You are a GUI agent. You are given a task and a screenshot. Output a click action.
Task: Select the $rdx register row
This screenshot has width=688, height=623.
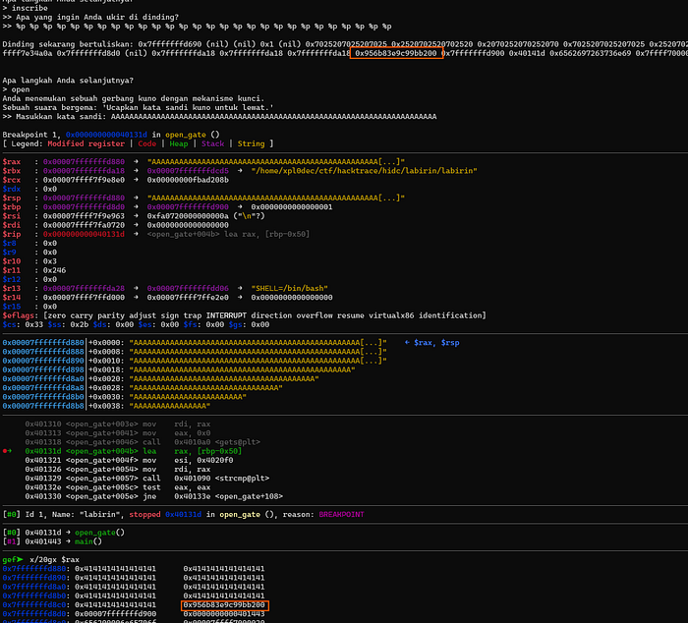point(29,189)
